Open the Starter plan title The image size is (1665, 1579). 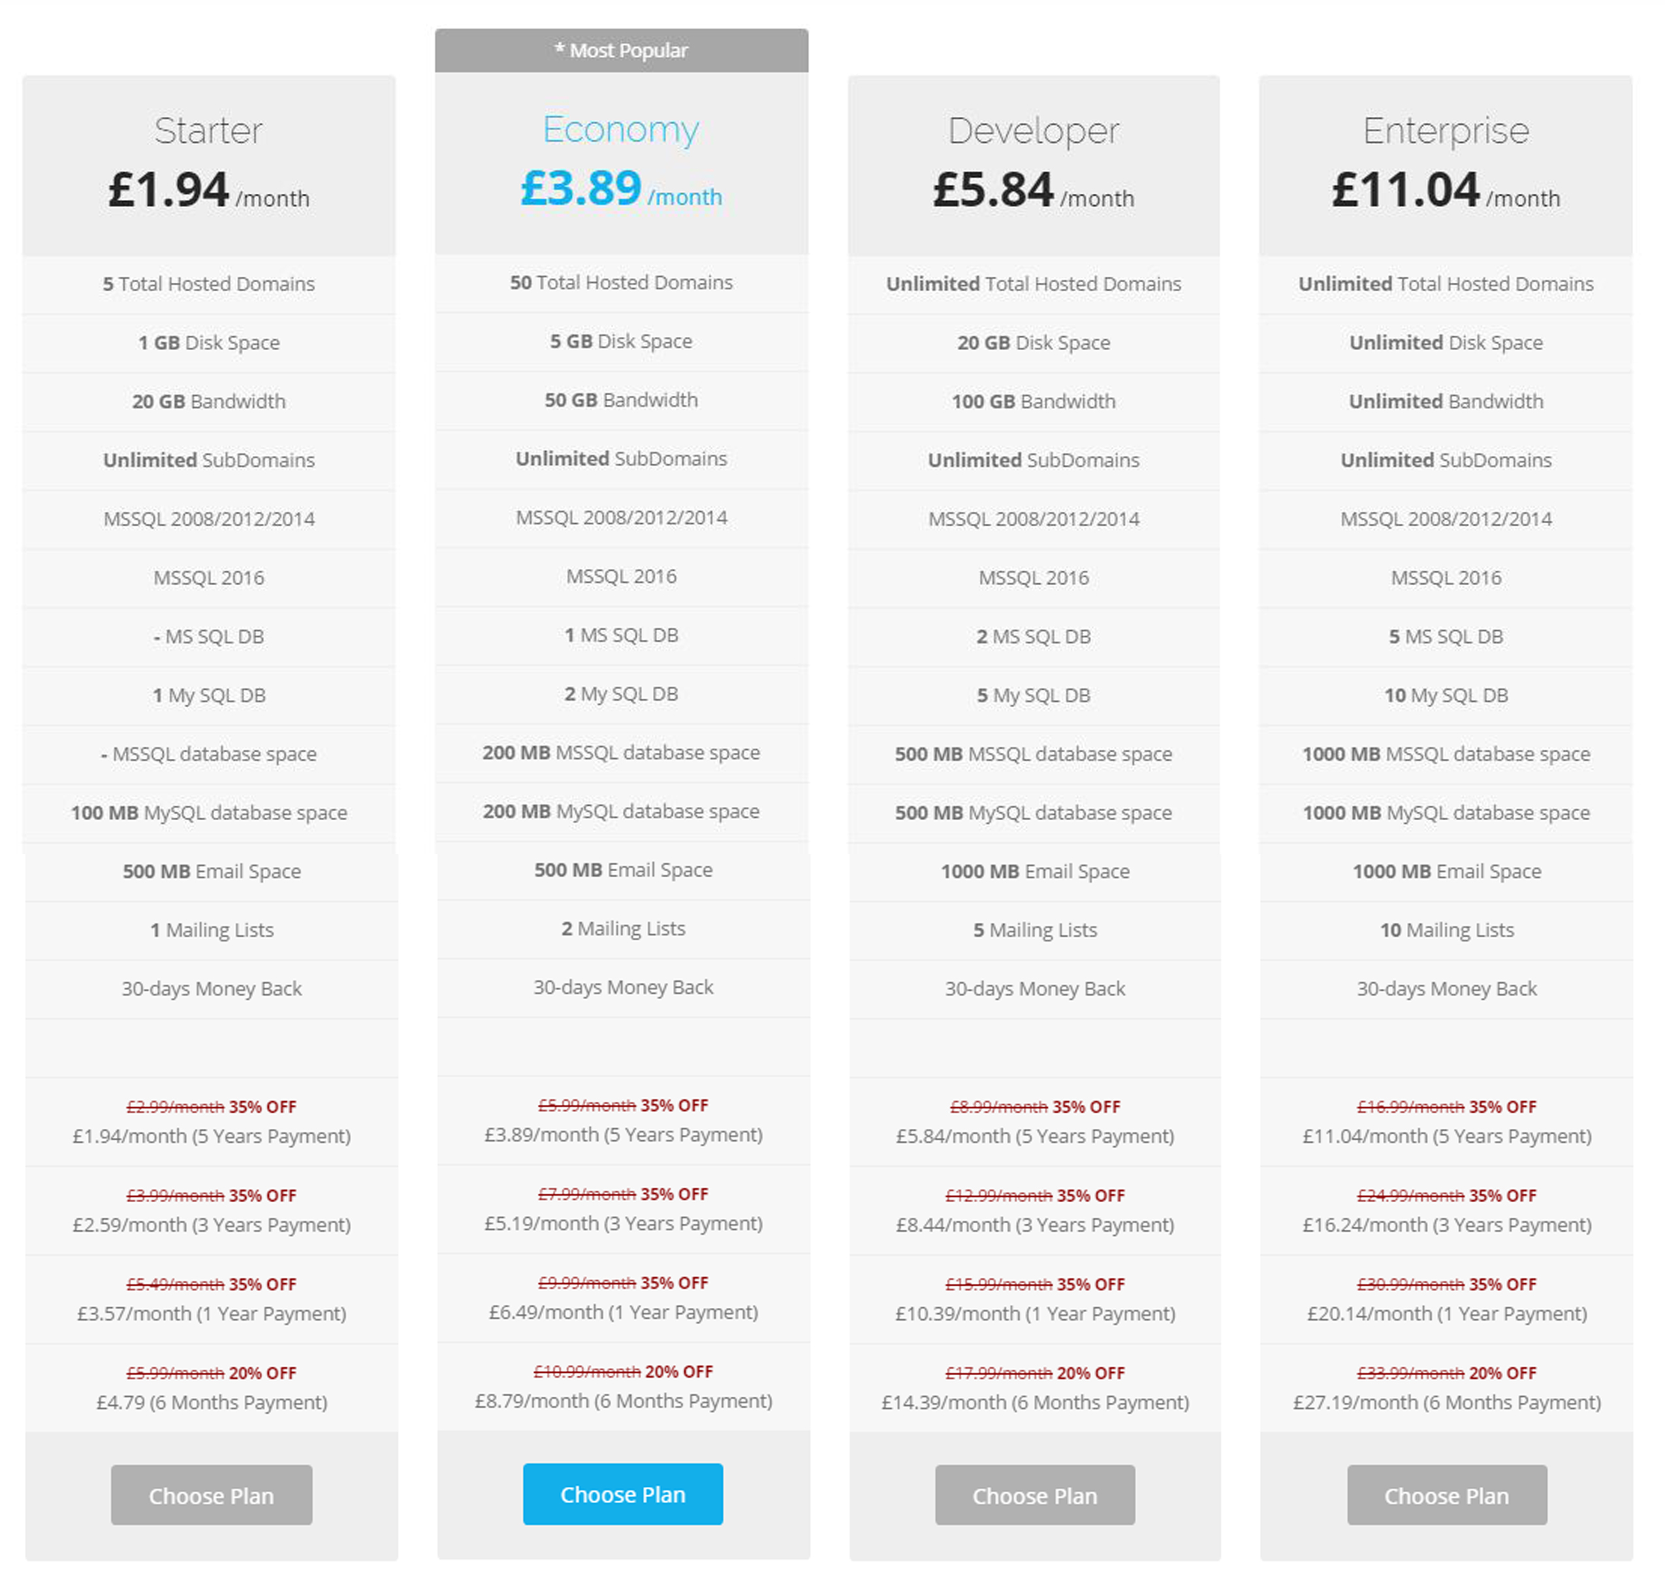click(209, 131)
